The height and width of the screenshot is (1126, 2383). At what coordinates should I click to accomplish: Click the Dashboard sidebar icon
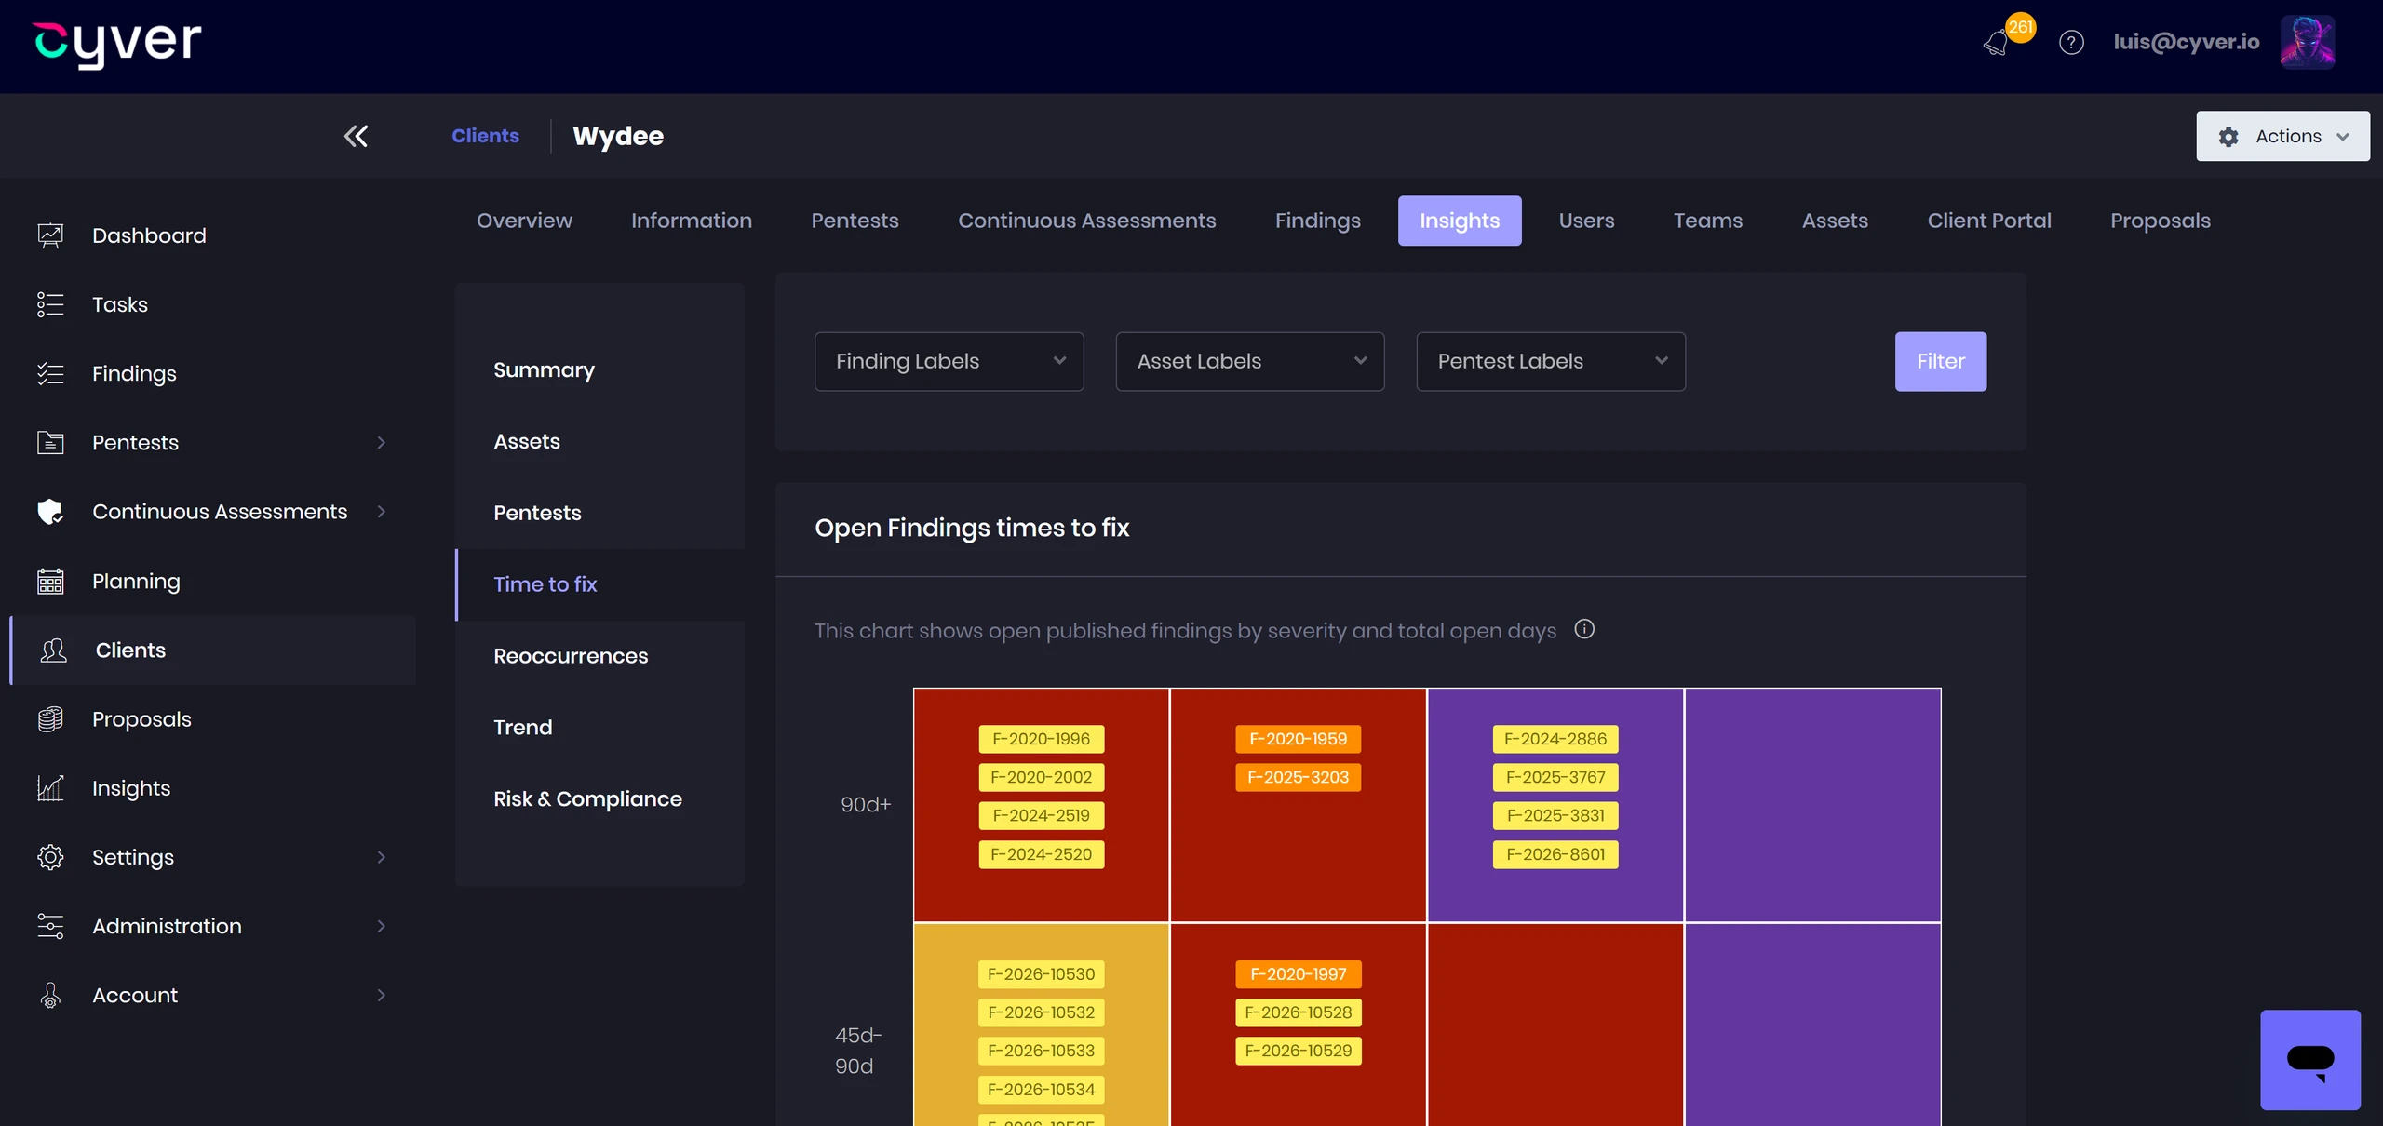50,235
